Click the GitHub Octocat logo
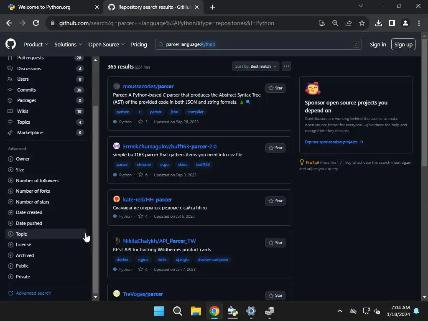 click(x=10, y=44)
